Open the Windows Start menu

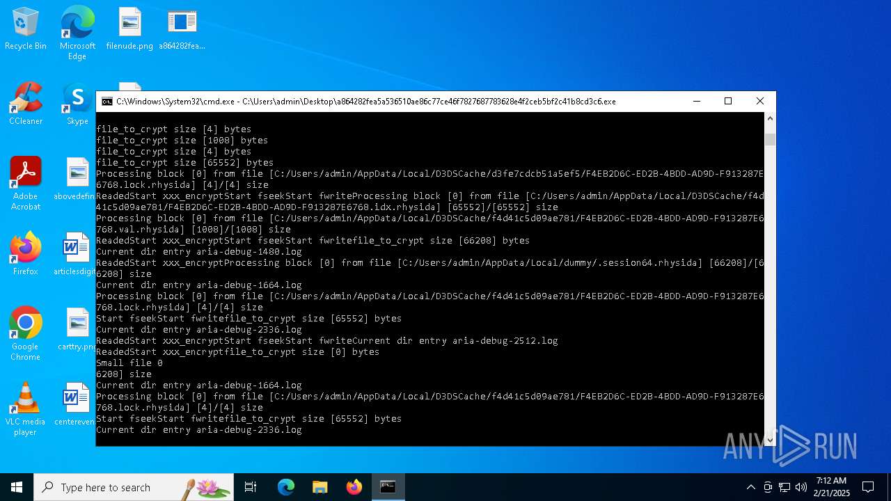(x=17, y=487)
